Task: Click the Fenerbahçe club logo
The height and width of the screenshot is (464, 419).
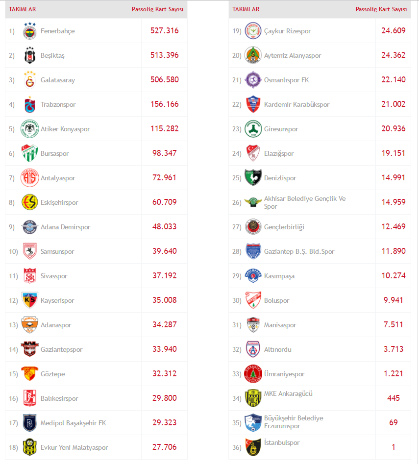Action: pos(29,31)
